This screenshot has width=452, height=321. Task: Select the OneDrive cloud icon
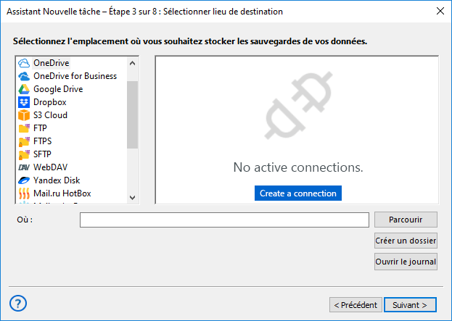[x=24, y=63]
